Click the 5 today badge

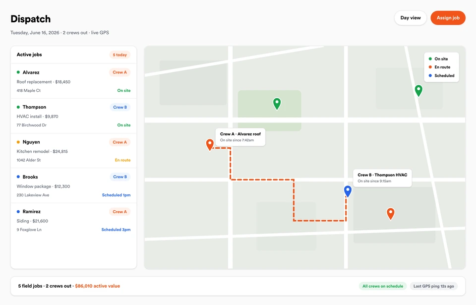click(x=119, y=55)
